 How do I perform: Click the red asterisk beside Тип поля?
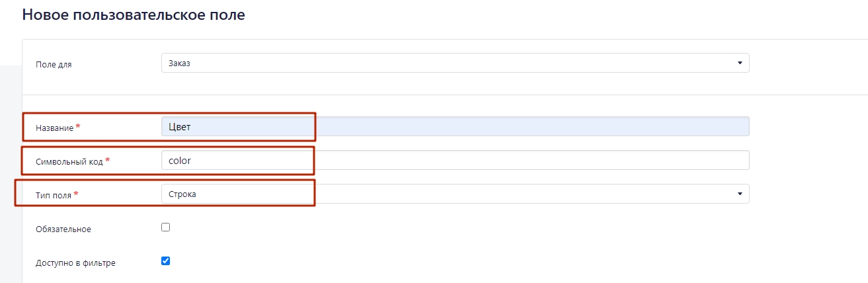(x=76, y=194)
